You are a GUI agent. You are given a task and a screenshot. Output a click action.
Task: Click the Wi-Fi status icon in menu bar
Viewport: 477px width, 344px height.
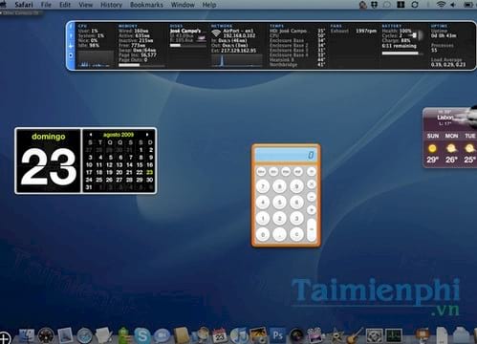(441, 5)
